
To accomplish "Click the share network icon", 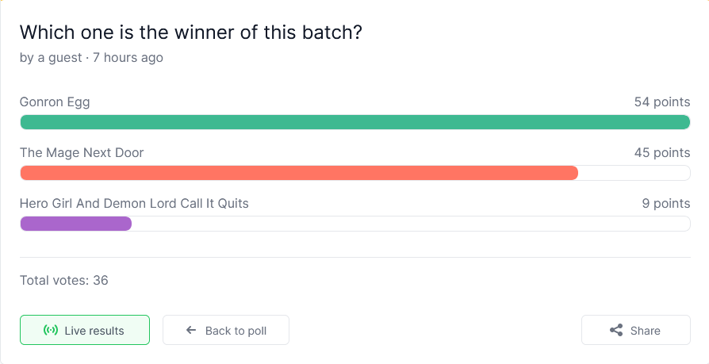I will 616,330.
